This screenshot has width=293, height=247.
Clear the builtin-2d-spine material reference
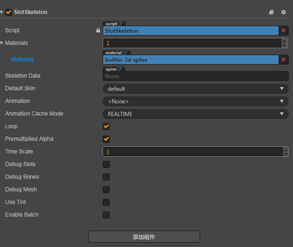(283, 59)
